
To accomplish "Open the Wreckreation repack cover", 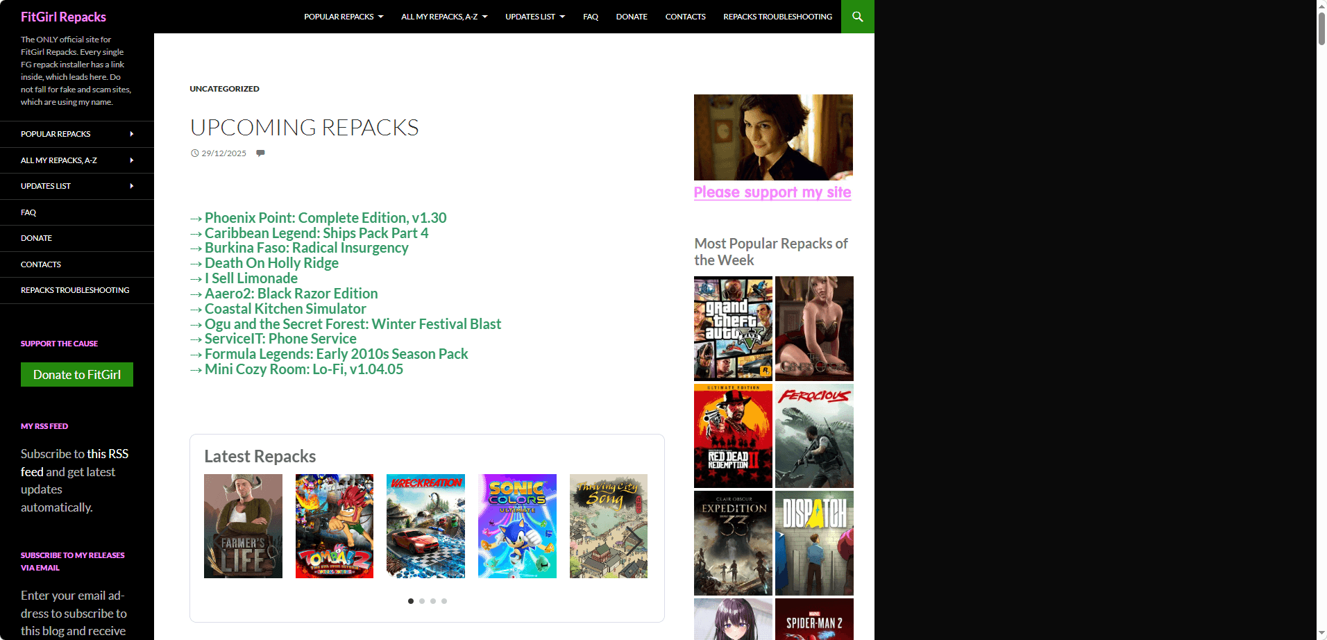I will pyautogui.click(x=425, y=526).
